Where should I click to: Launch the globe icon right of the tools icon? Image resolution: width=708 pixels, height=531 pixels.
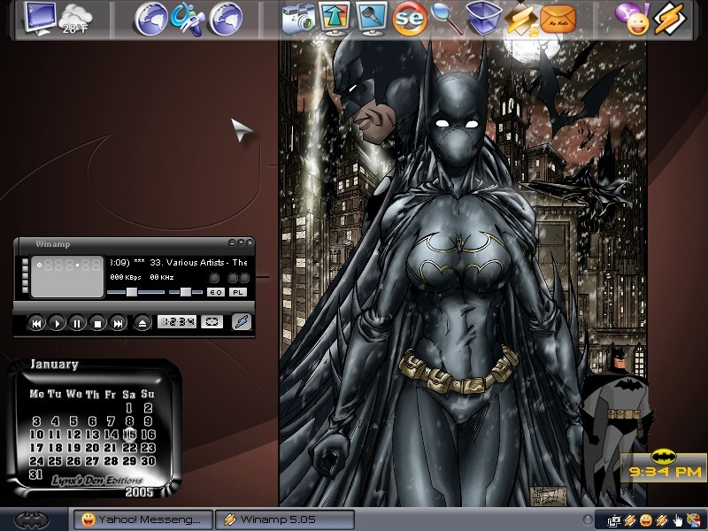(x=226, y=19)
